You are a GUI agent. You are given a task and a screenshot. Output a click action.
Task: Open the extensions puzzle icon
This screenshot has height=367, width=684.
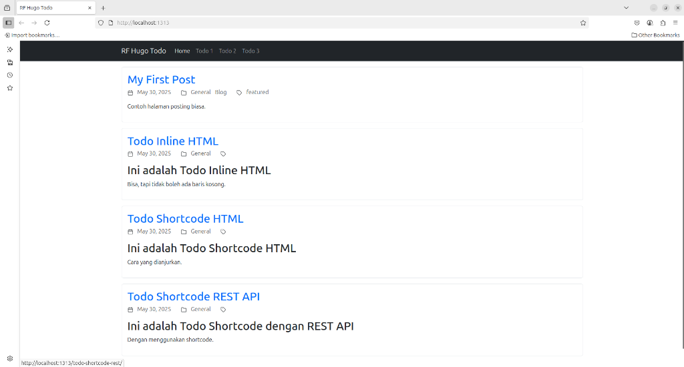pyautogui.click(x=663, y=23)
